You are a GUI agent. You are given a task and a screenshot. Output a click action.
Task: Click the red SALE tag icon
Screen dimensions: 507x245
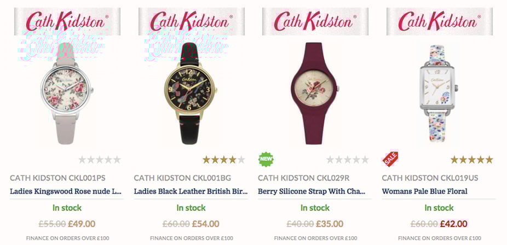[390, 159]
